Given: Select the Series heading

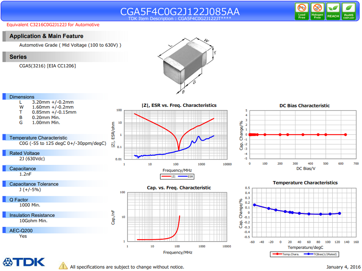Looking at the screenshot, I should point(18,57).
